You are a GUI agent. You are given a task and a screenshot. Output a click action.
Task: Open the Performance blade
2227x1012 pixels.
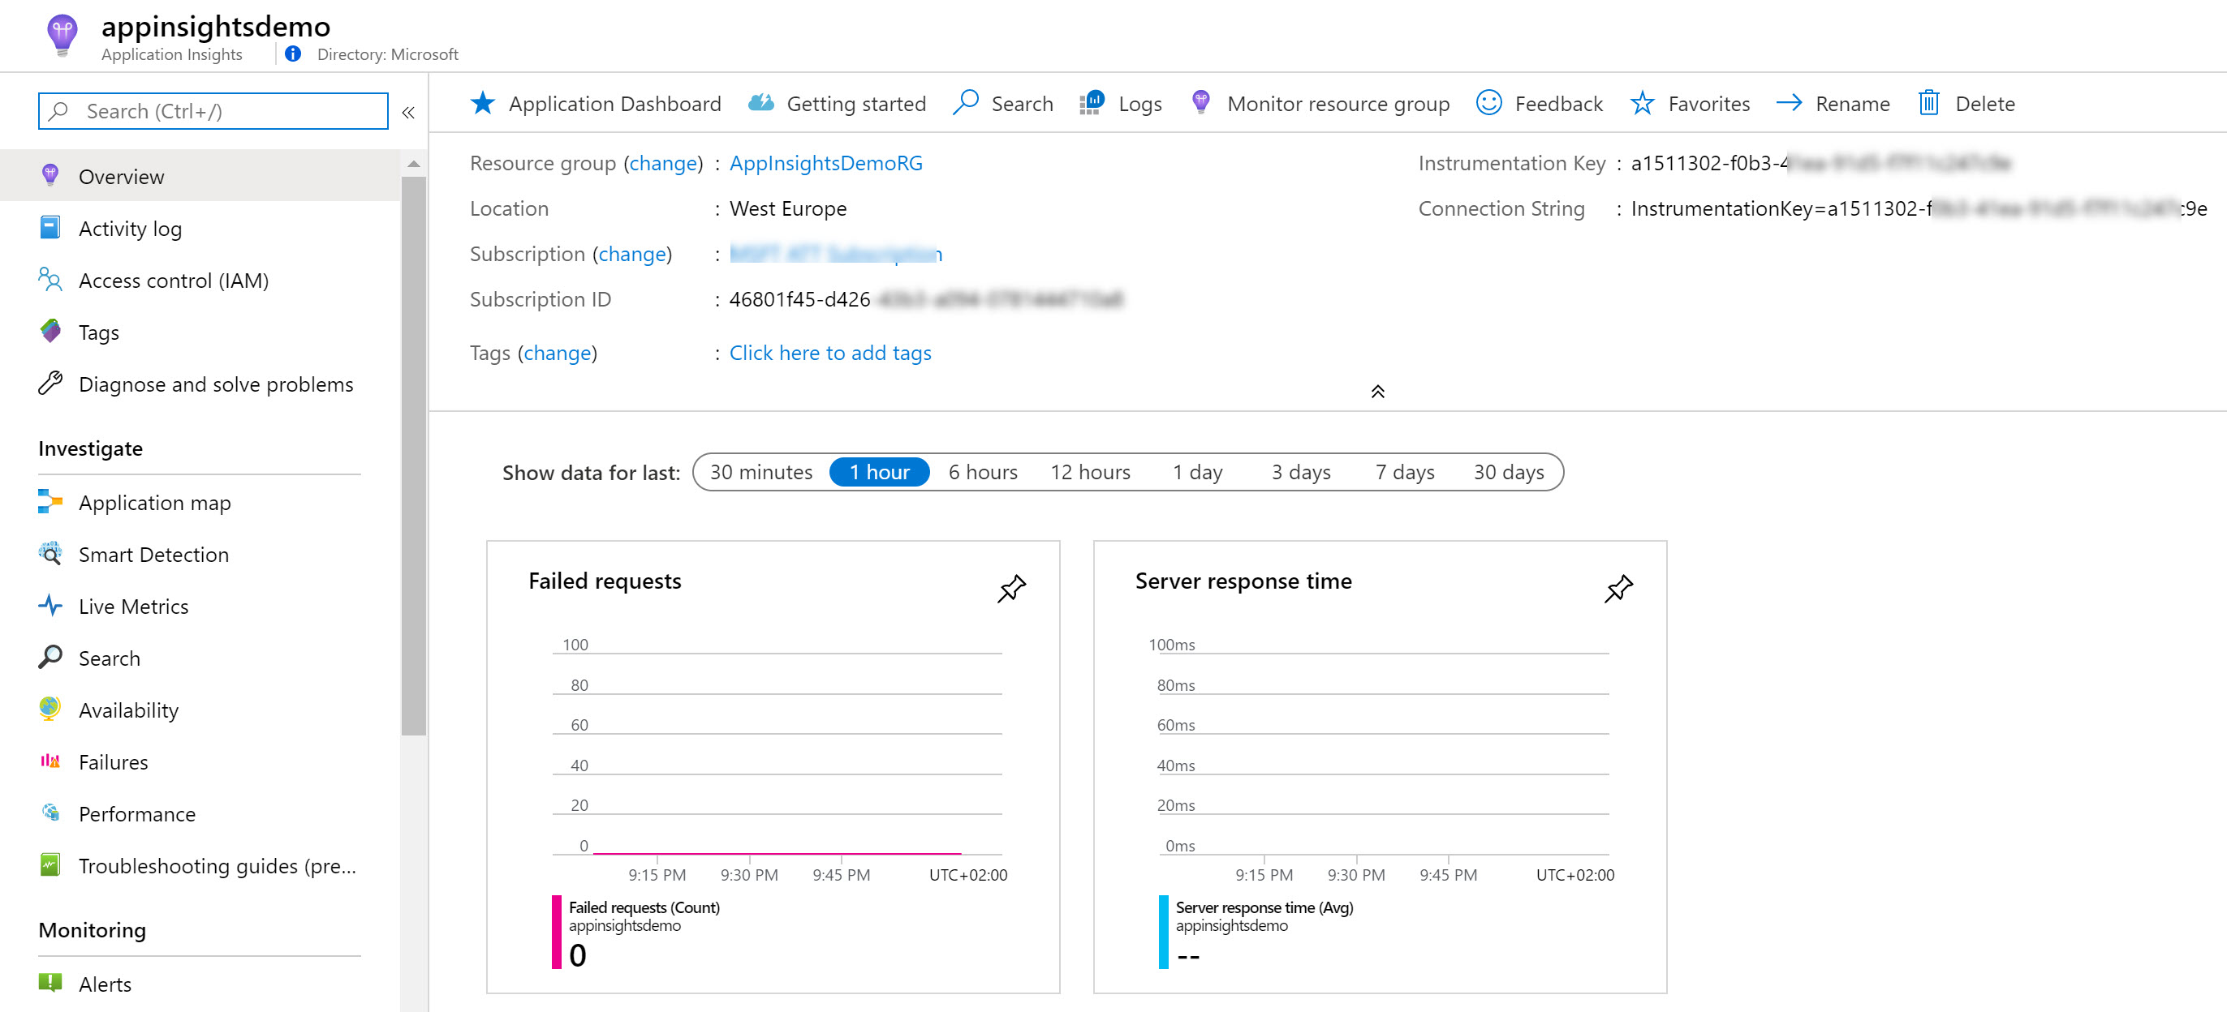pyautogui.click(x=136, y=813)
